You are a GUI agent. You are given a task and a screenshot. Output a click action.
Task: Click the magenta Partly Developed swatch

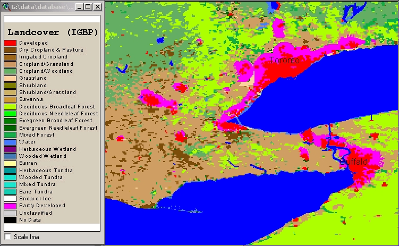pyautogui.click(x=10, y=206)
